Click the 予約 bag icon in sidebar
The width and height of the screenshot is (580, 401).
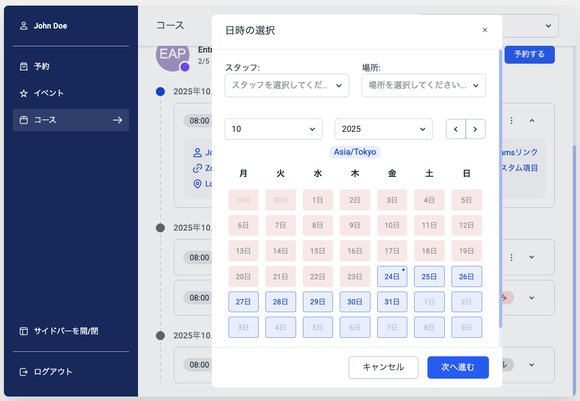[23, 66]
